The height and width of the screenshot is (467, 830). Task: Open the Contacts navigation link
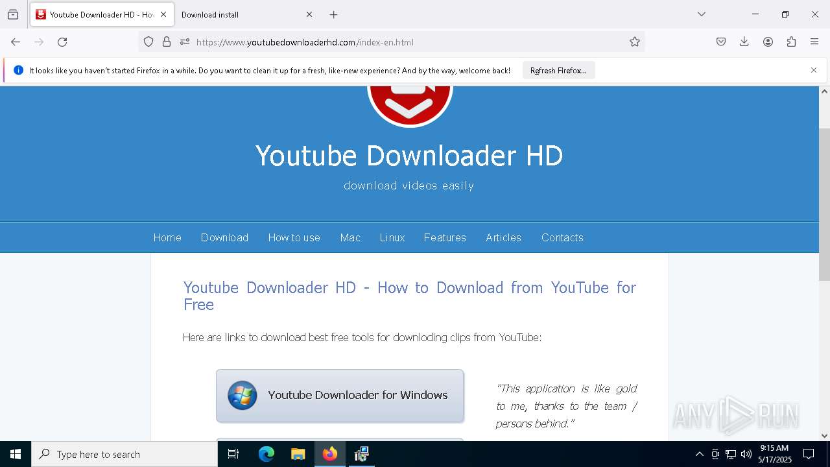point(562,237)
